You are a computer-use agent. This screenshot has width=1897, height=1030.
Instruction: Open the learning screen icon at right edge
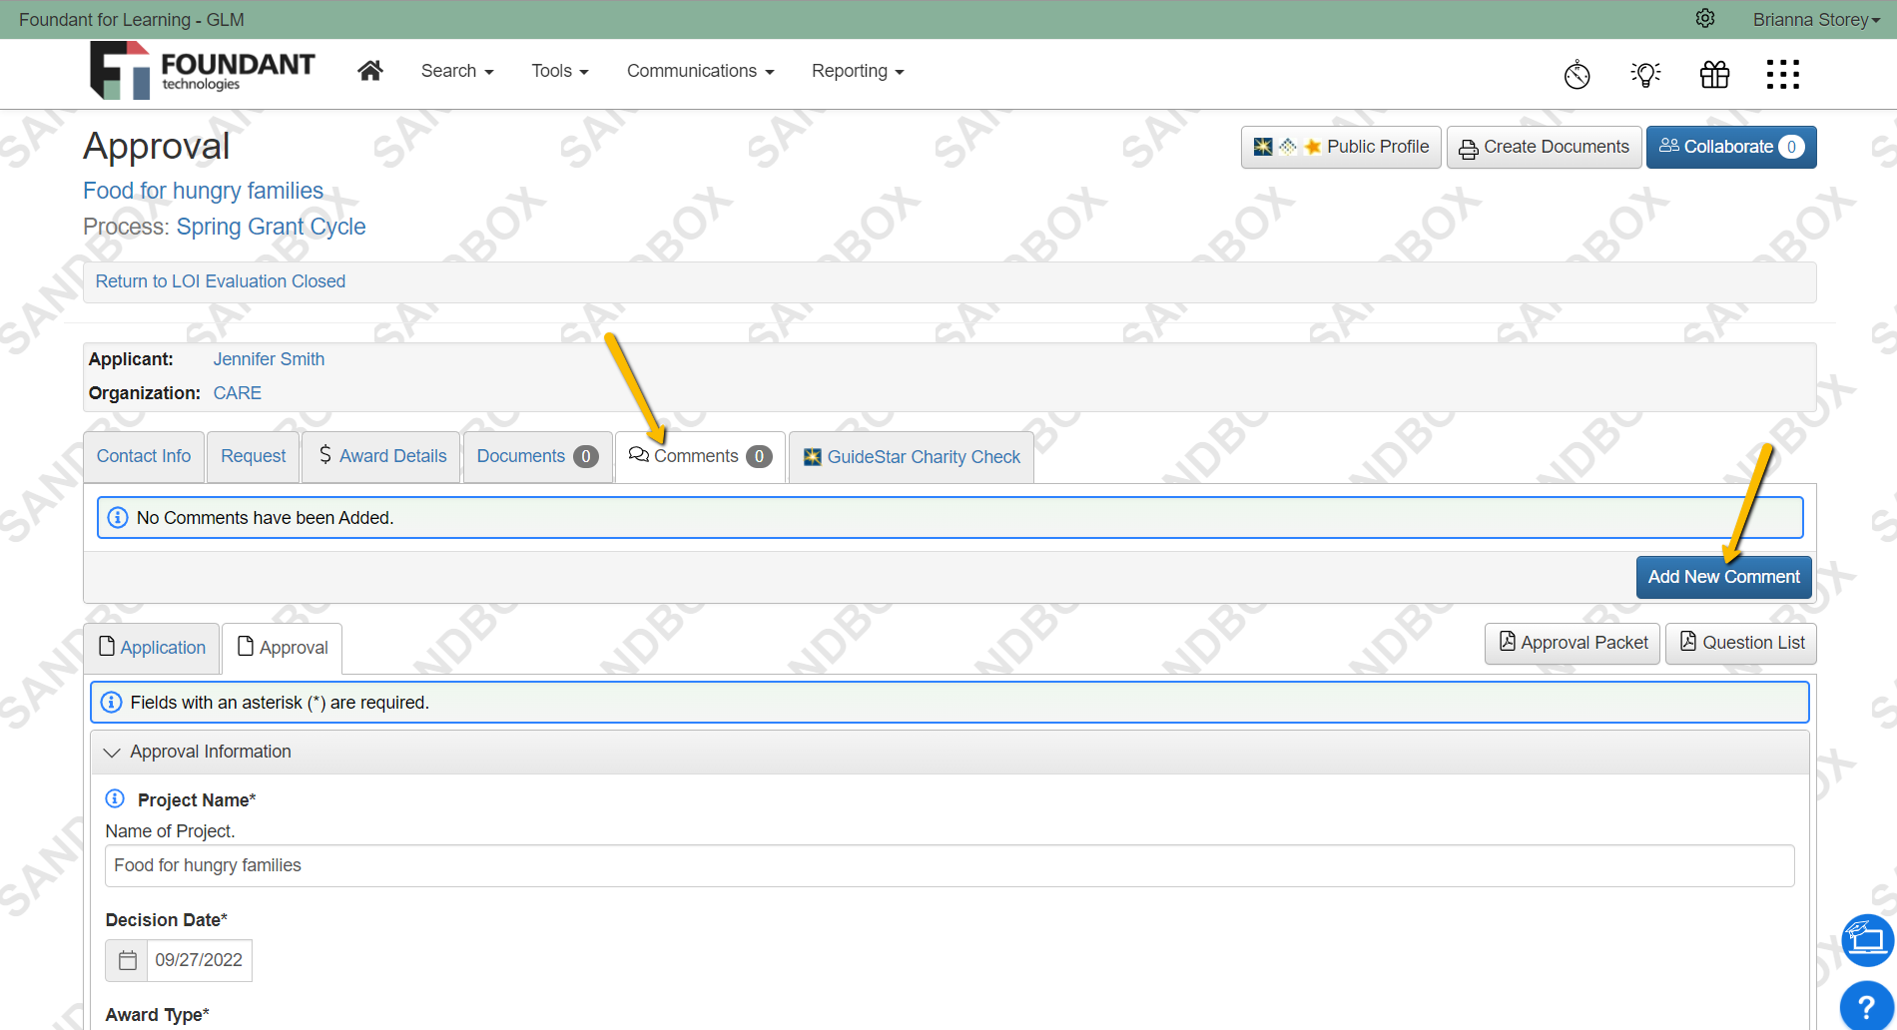coord(1867,940)
